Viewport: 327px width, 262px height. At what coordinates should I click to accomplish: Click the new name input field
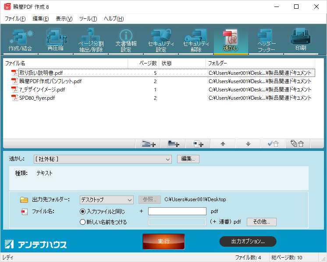177,222
